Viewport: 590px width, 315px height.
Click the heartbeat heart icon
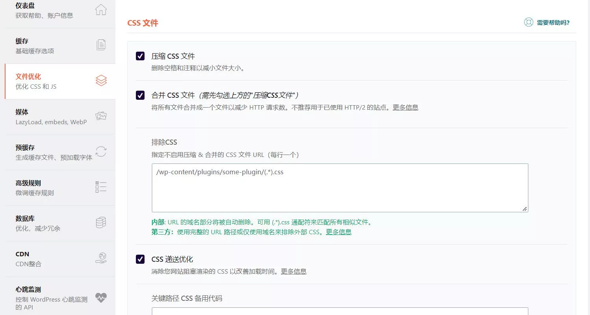click(101, 298)
